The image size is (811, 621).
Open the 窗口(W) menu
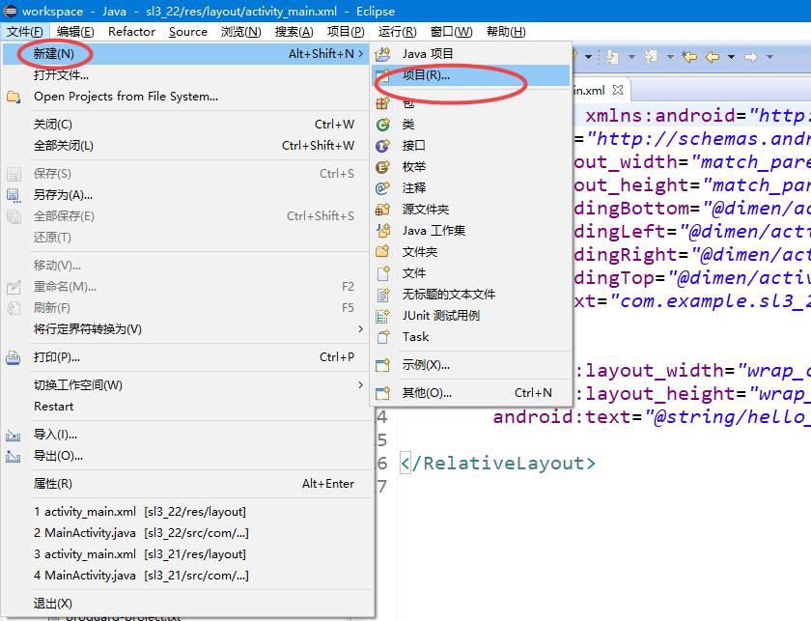coord(451,32)
